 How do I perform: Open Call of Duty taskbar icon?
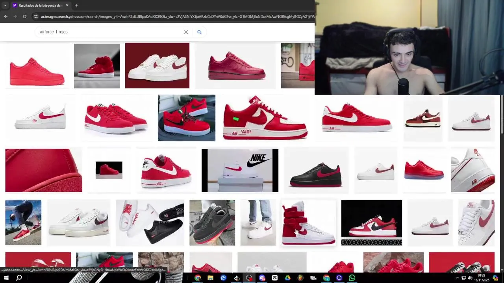[313, 278]
